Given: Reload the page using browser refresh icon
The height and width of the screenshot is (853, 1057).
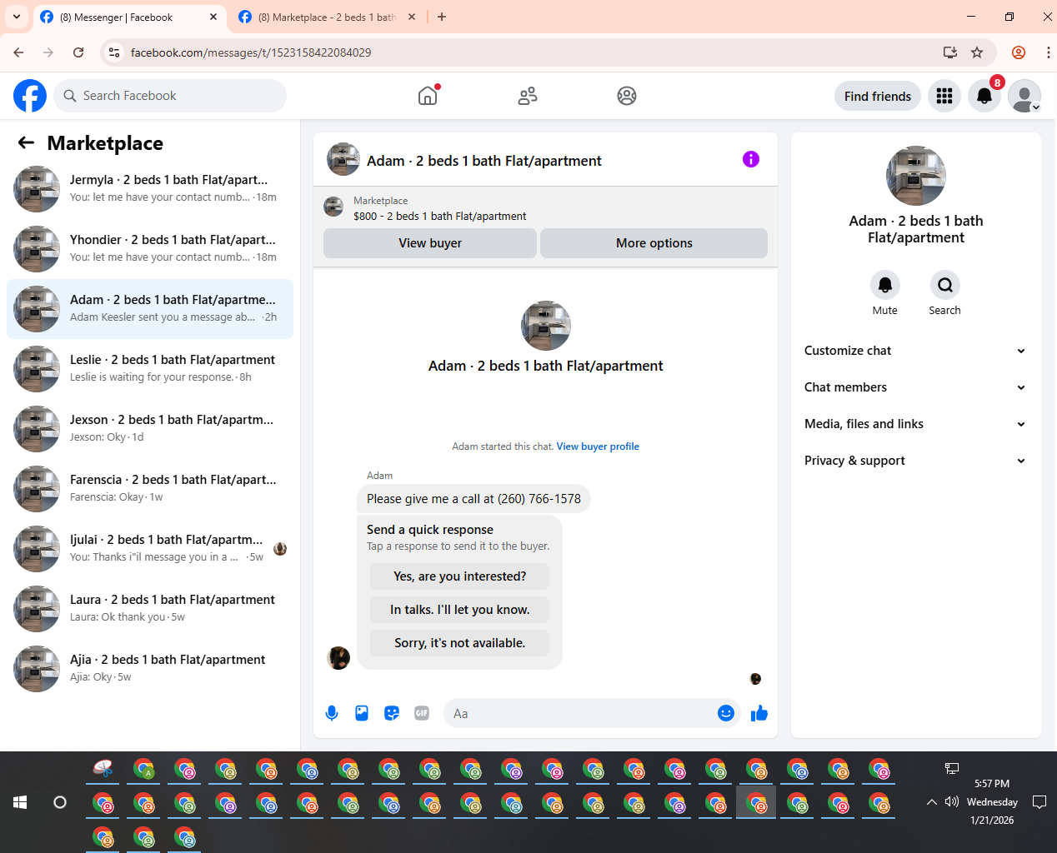Looking at the screenshot, I should [x=78, y=52].
